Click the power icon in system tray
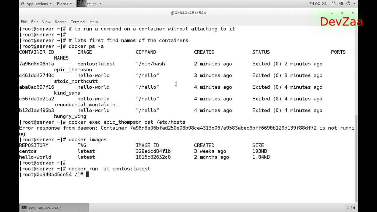This screenshot has height=212, width=377. click(348, 4)
